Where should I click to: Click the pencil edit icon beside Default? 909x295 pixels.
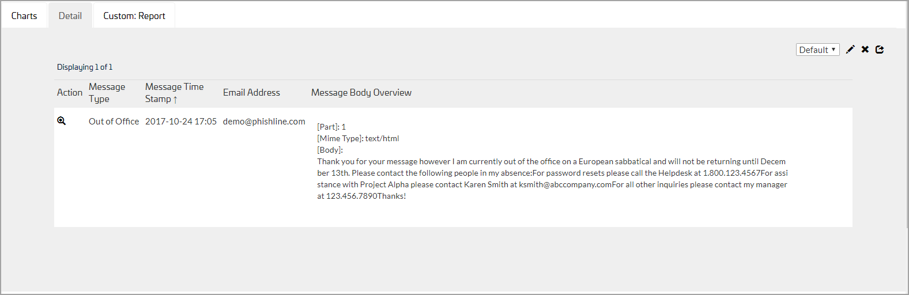(850, 50)
